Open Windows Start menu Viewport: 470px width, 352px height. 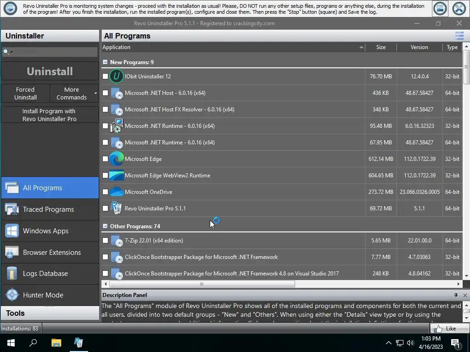11,343
